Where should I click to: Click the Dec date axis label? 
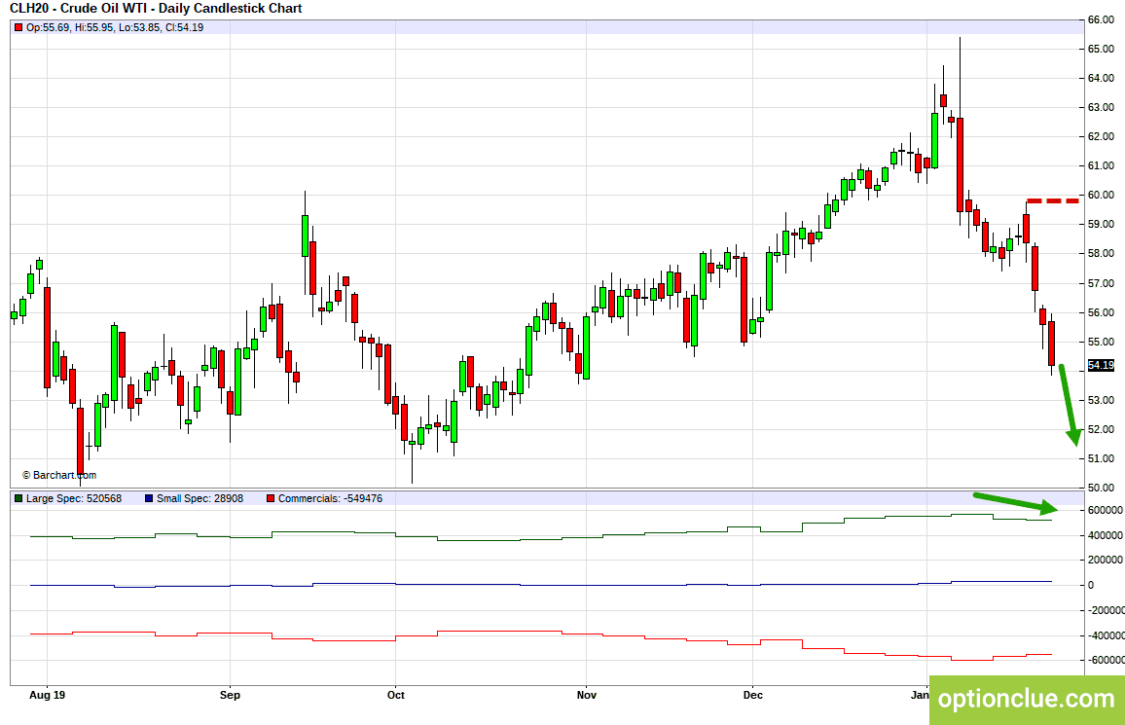(x=752, y=695)
